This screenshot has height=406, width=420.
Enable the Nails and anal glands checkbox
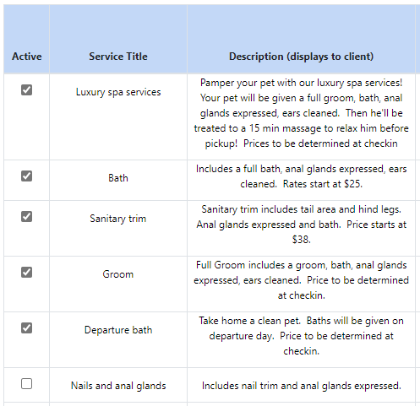[x=26, y=384]
